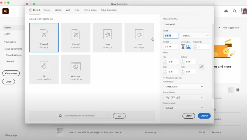Increase the top bleed value
The image size is (247, 140).
(x=165, y=61)
